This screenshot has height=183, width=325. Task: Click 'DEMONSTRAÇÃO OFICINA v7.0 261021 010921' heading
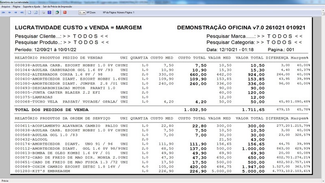[241, 28]
